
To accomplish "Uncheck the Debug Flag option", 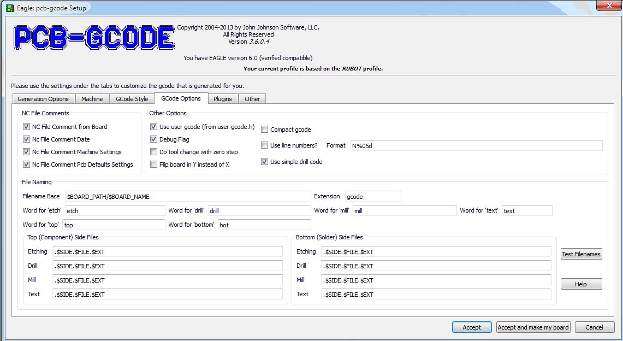I will tap(153, 139).
